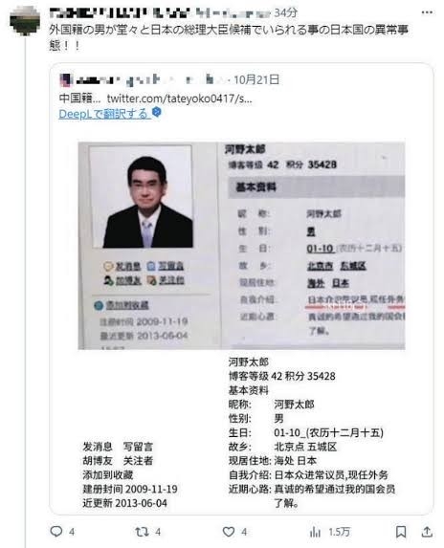Open the three-dot more options menu
The width and height of the screenshot is (444, 548).
427,12
